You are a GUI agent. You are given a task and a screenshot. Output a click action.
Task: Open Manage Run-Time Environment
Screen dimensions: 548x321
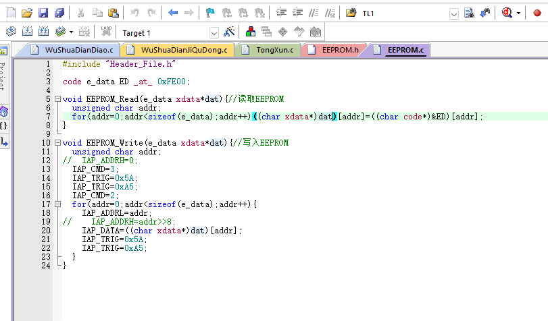pos(282,32)
